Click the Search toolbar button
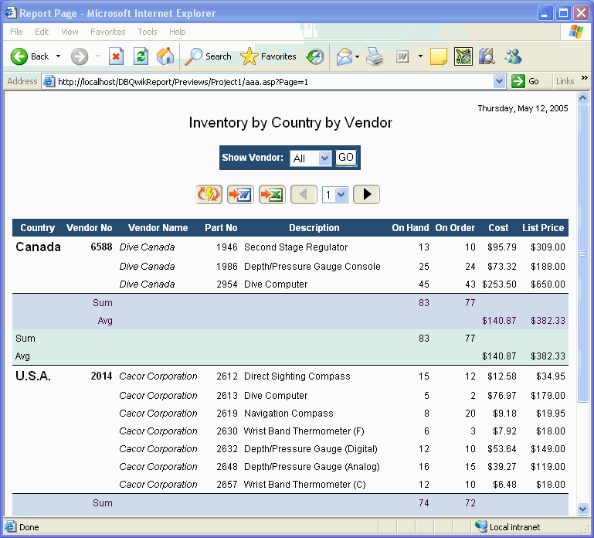The image size is (594, 538). pos(209,56)
